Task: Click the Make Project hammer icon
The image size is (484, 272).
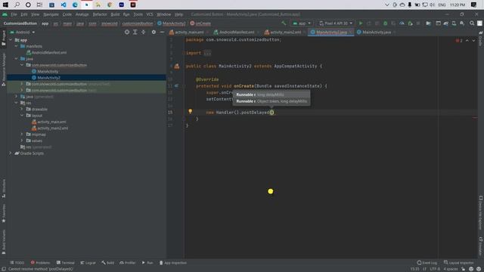Action: [284, 23]
